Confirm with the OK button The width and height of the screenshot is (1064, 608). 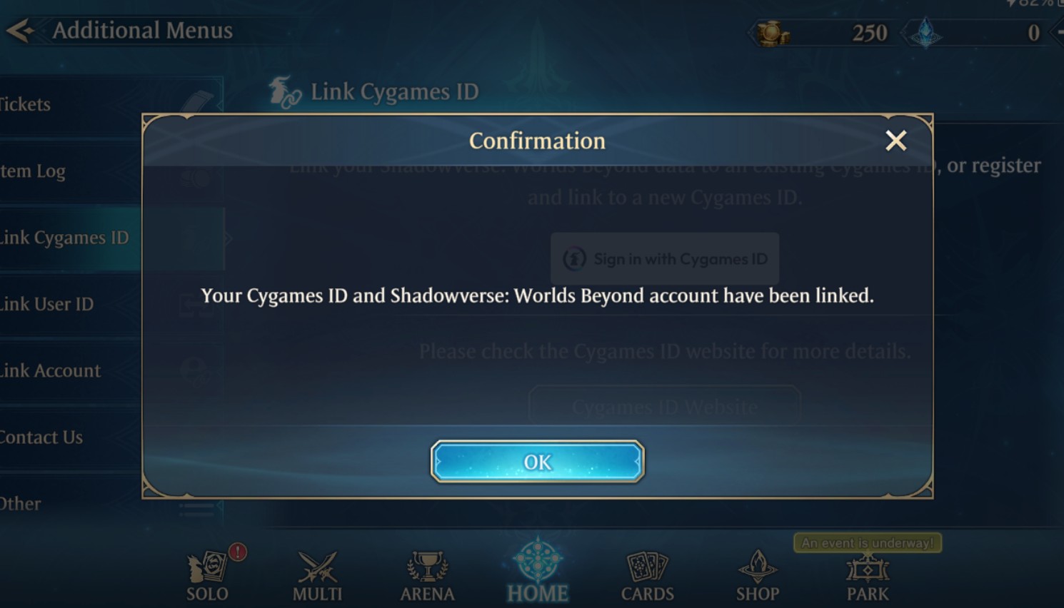click(x=538, y=462)
